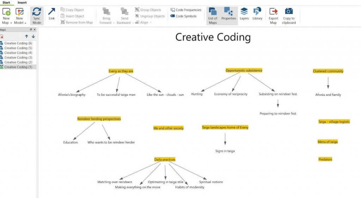Click the New Model icon

(x=20, y=12)
